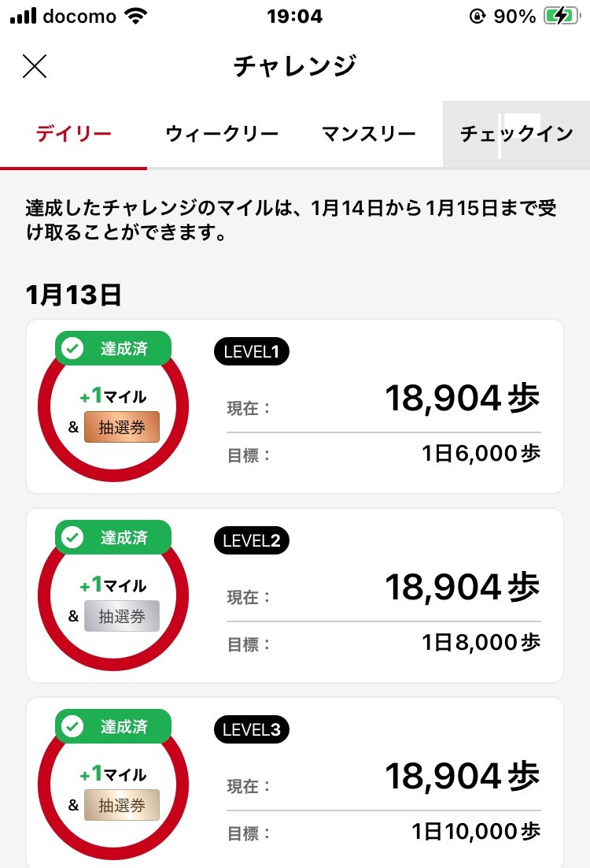Tap the LEVEL2 green check mark icon

[72, 537]
